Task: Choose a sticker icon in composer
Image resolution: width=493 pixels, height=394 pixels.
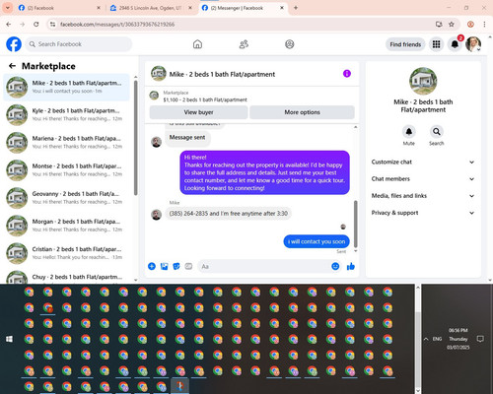Action: [176, 266]
